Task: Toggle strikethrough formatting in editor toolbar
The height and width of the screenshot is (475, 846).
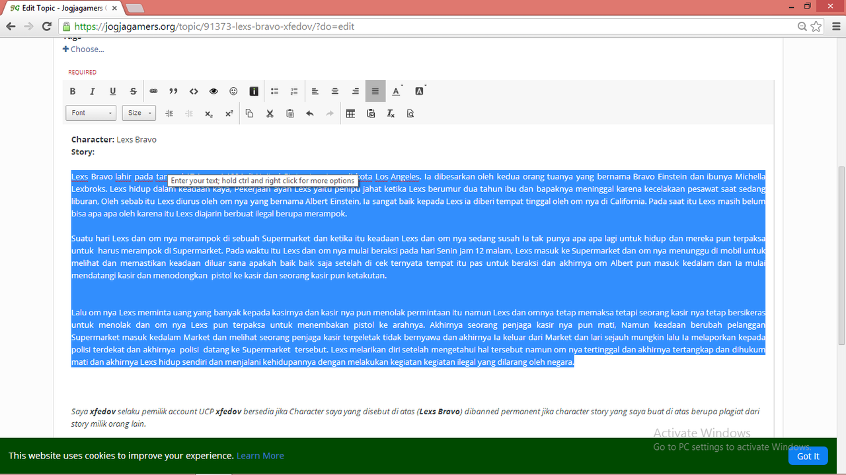Action: (133, 91)
